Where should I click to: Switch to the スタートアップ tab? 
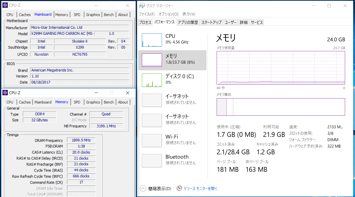point(211,23)
